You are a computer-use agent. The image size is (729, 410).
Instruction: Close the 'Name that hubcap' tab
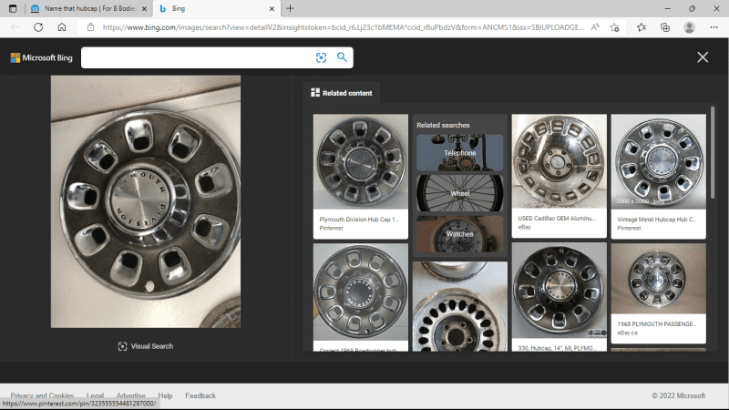[144, 8]
